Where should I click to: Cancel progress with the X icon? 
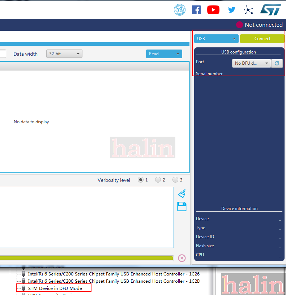[x=182, y=258]
